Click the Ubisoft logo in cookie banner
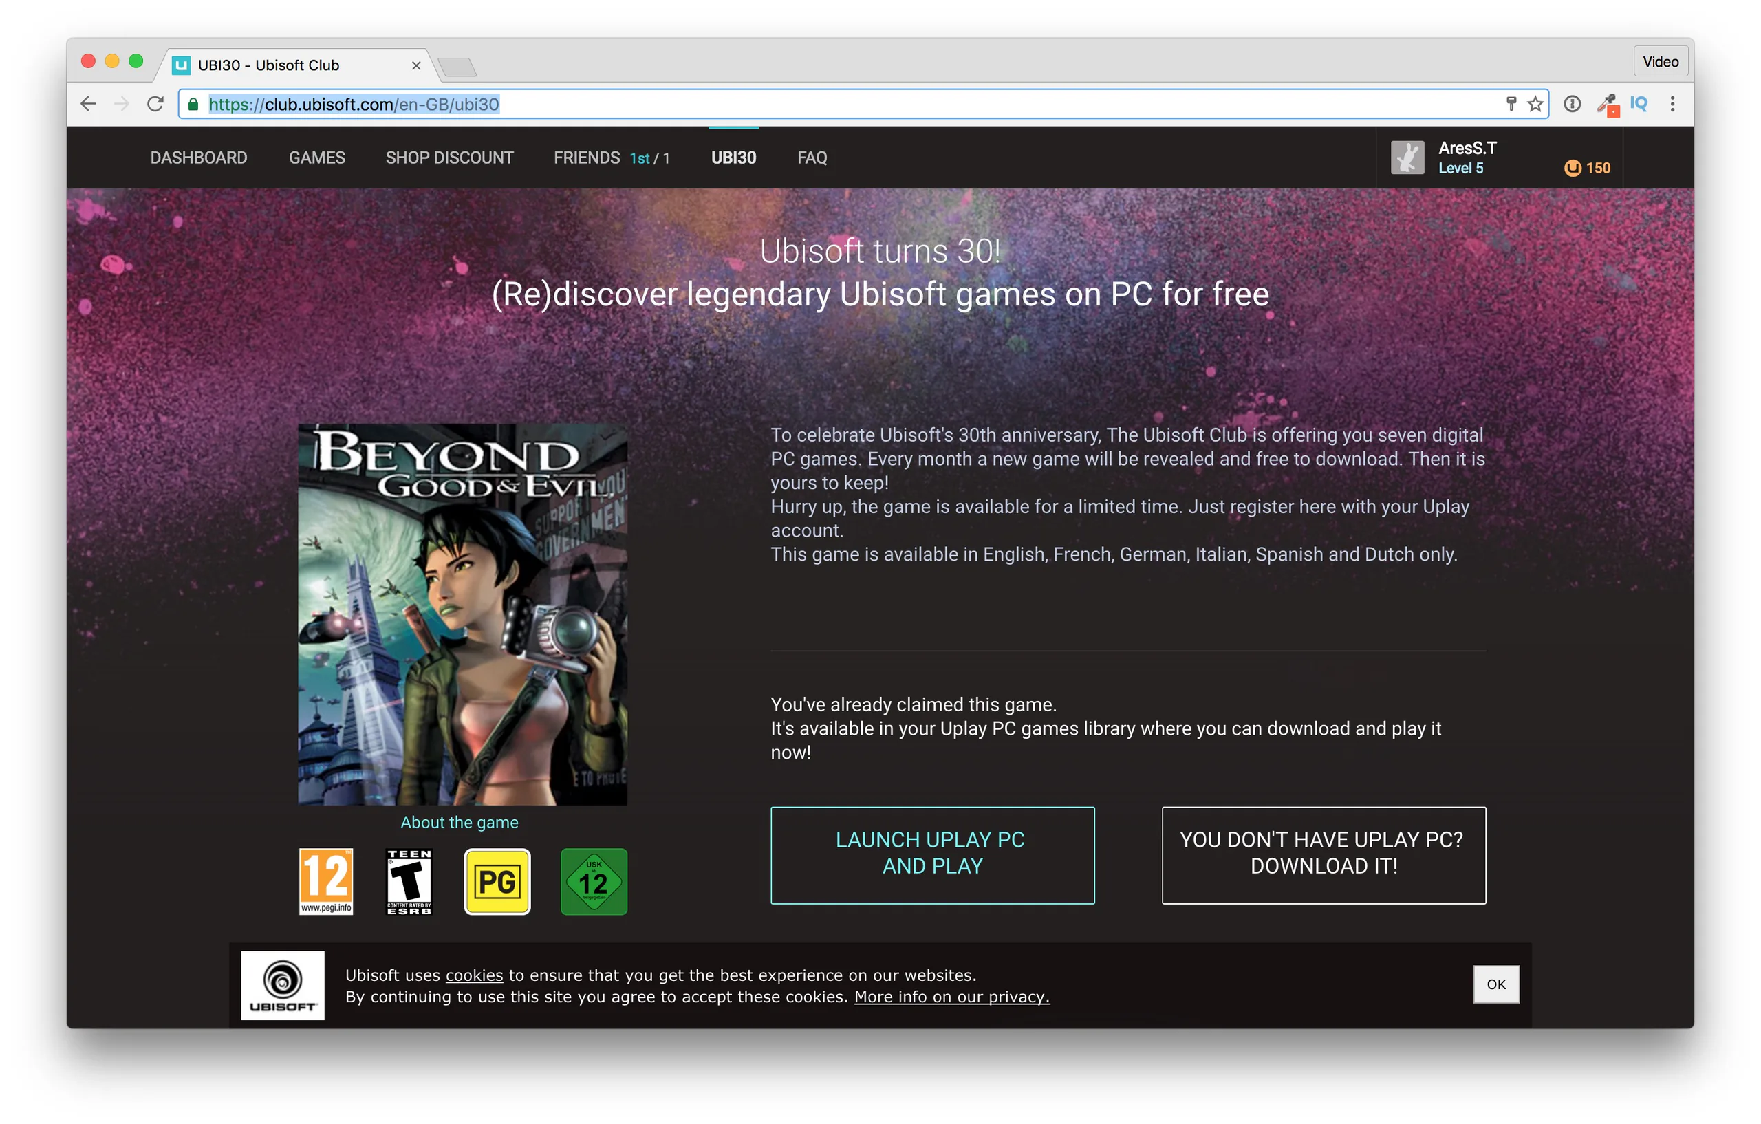Viewport: 1761px width, 1124px height. coord(282,985)
